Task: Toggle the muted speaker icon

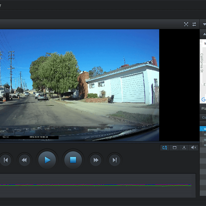Action: (x=194, y=148)
